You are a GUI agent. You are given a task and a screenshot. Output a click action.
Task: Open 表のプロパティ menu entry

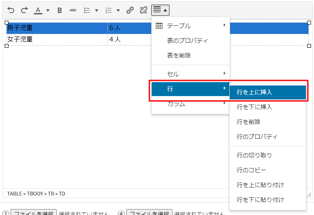coord(187,41)
